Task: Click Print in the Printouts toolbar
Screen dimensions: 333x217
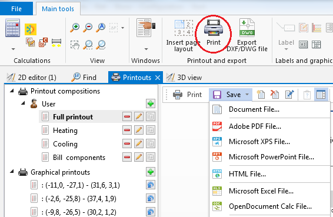Action: tap(187, 95)
